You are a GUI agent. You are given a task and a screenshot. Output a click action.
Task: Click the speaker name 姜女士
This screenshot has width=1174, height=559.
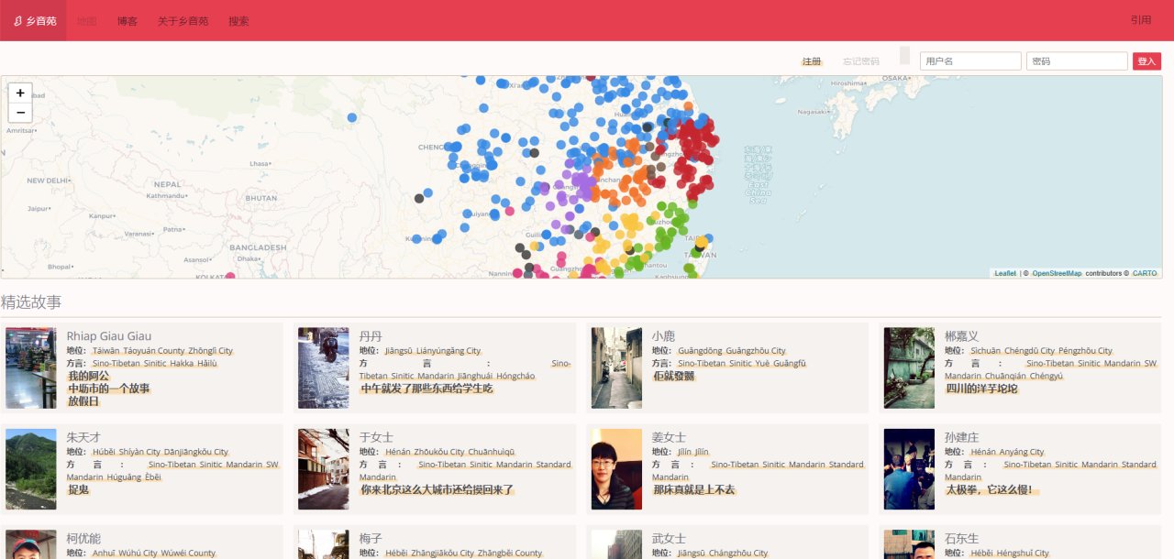(x=669, y=438)
